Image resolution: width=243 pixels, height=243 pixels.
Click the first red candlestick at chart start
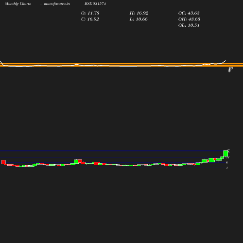[x=3, y=162]
